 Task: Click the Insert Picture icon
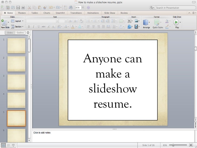coord(136,21)
